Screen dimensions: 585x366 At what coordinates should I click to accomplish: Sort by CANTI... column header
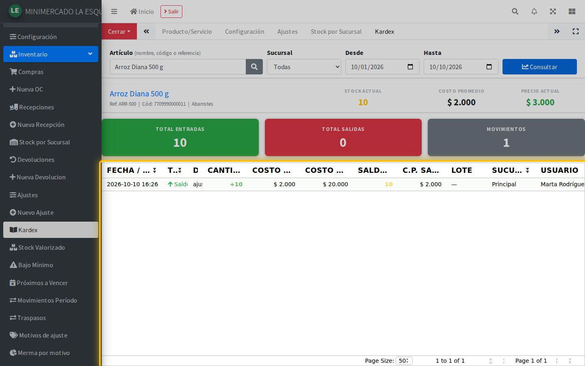coord(224,170)
